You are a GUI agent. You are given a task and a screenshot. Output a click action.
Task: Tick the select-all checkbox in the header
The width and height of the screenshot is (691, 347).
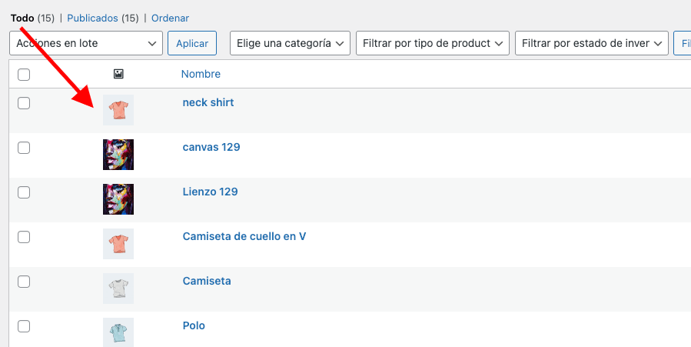tap(24, 75)
